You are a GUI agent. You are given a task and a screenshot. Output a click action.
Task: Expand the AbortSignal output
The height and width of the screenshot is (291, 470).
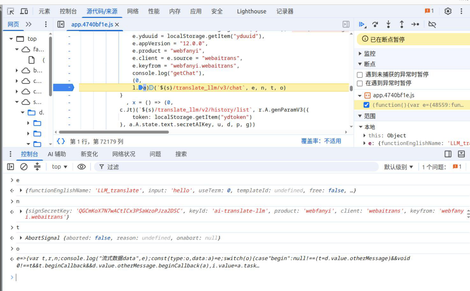tap(21, 238)
